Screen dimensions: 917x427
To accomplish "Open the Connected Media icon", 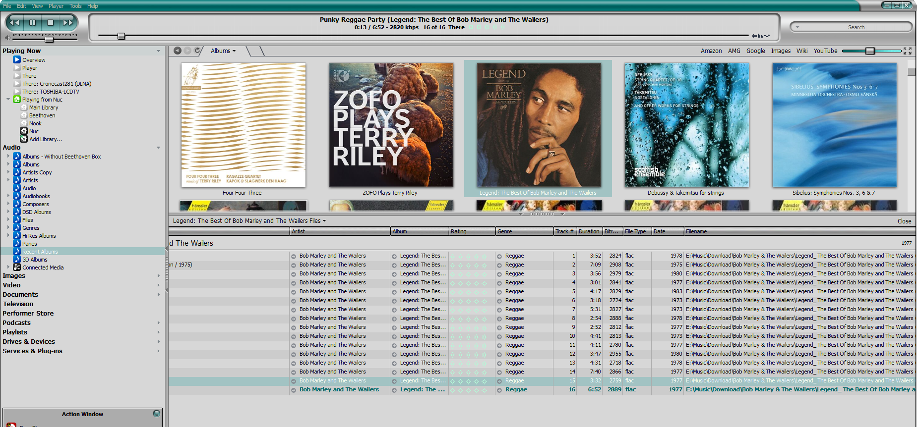I will (17, 267).
